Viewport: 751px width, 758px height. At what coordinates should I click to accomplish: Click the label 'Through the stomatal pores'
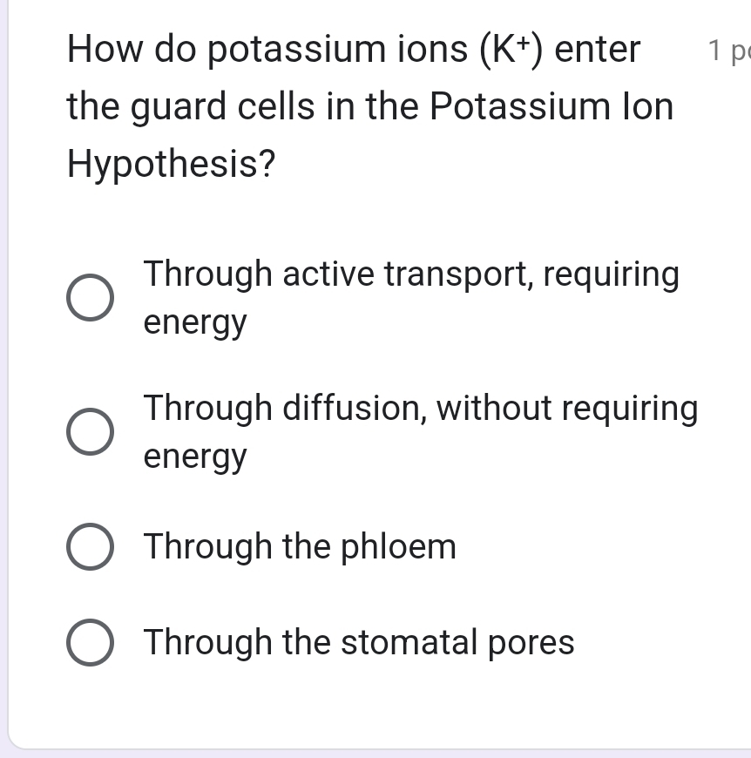click(359, 643)
